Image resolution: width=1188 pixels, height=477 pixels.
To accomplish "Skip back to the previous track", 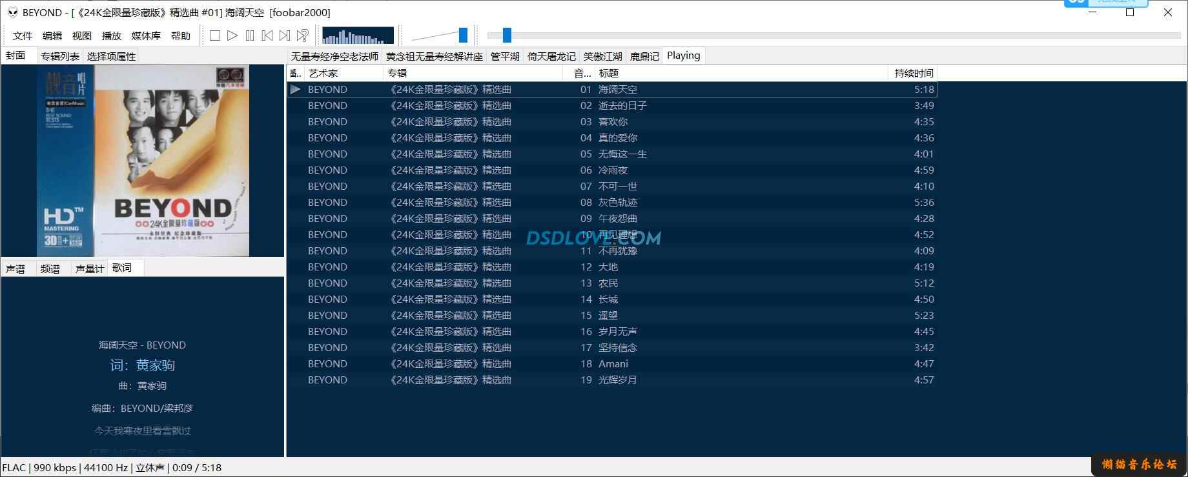I will tap(267, 36).
